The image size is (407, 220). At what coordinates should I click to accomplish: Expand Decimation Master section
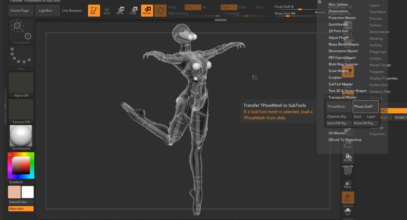(343, 51)
